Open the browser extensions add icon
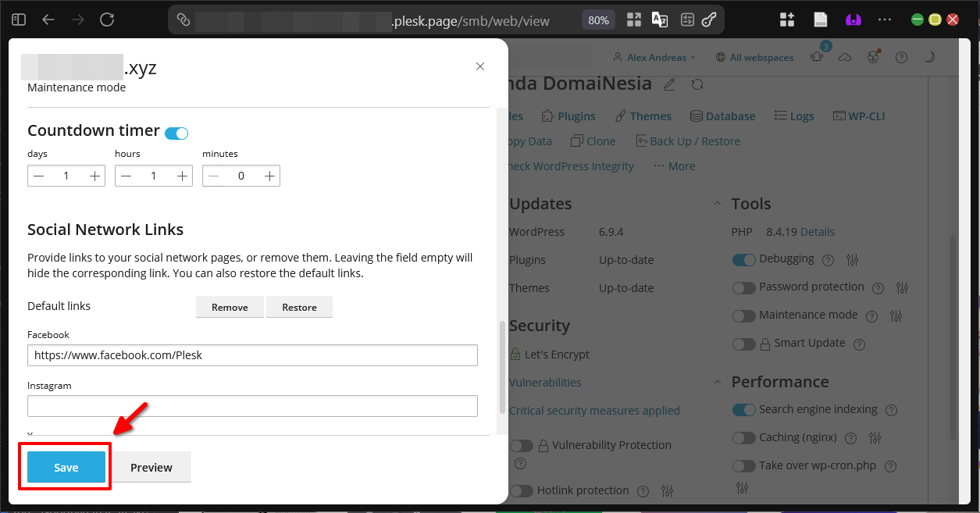This screenshot has height=513, width=980. tap(786, 20)
